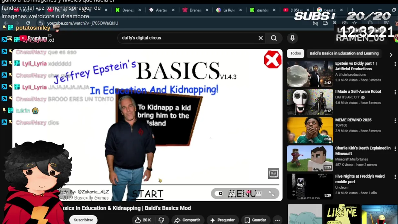
Task: Toggle subtitles on the video player
Action: (232, 194)
